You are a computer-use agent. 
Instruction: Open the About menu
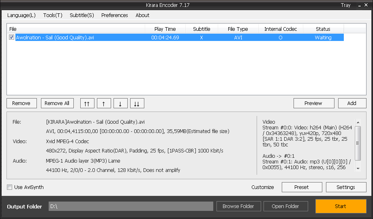(x=142, y=15)
